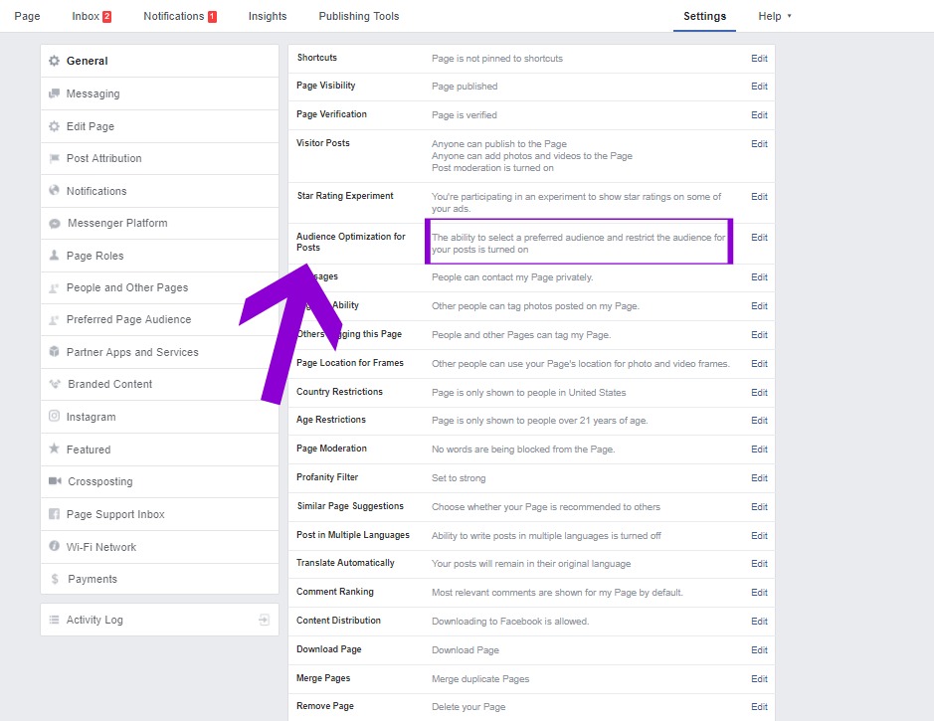This screenshot has width=934, height=721.
Task: Edit the Remove Page setting
Action: click(x=759, y=707)
